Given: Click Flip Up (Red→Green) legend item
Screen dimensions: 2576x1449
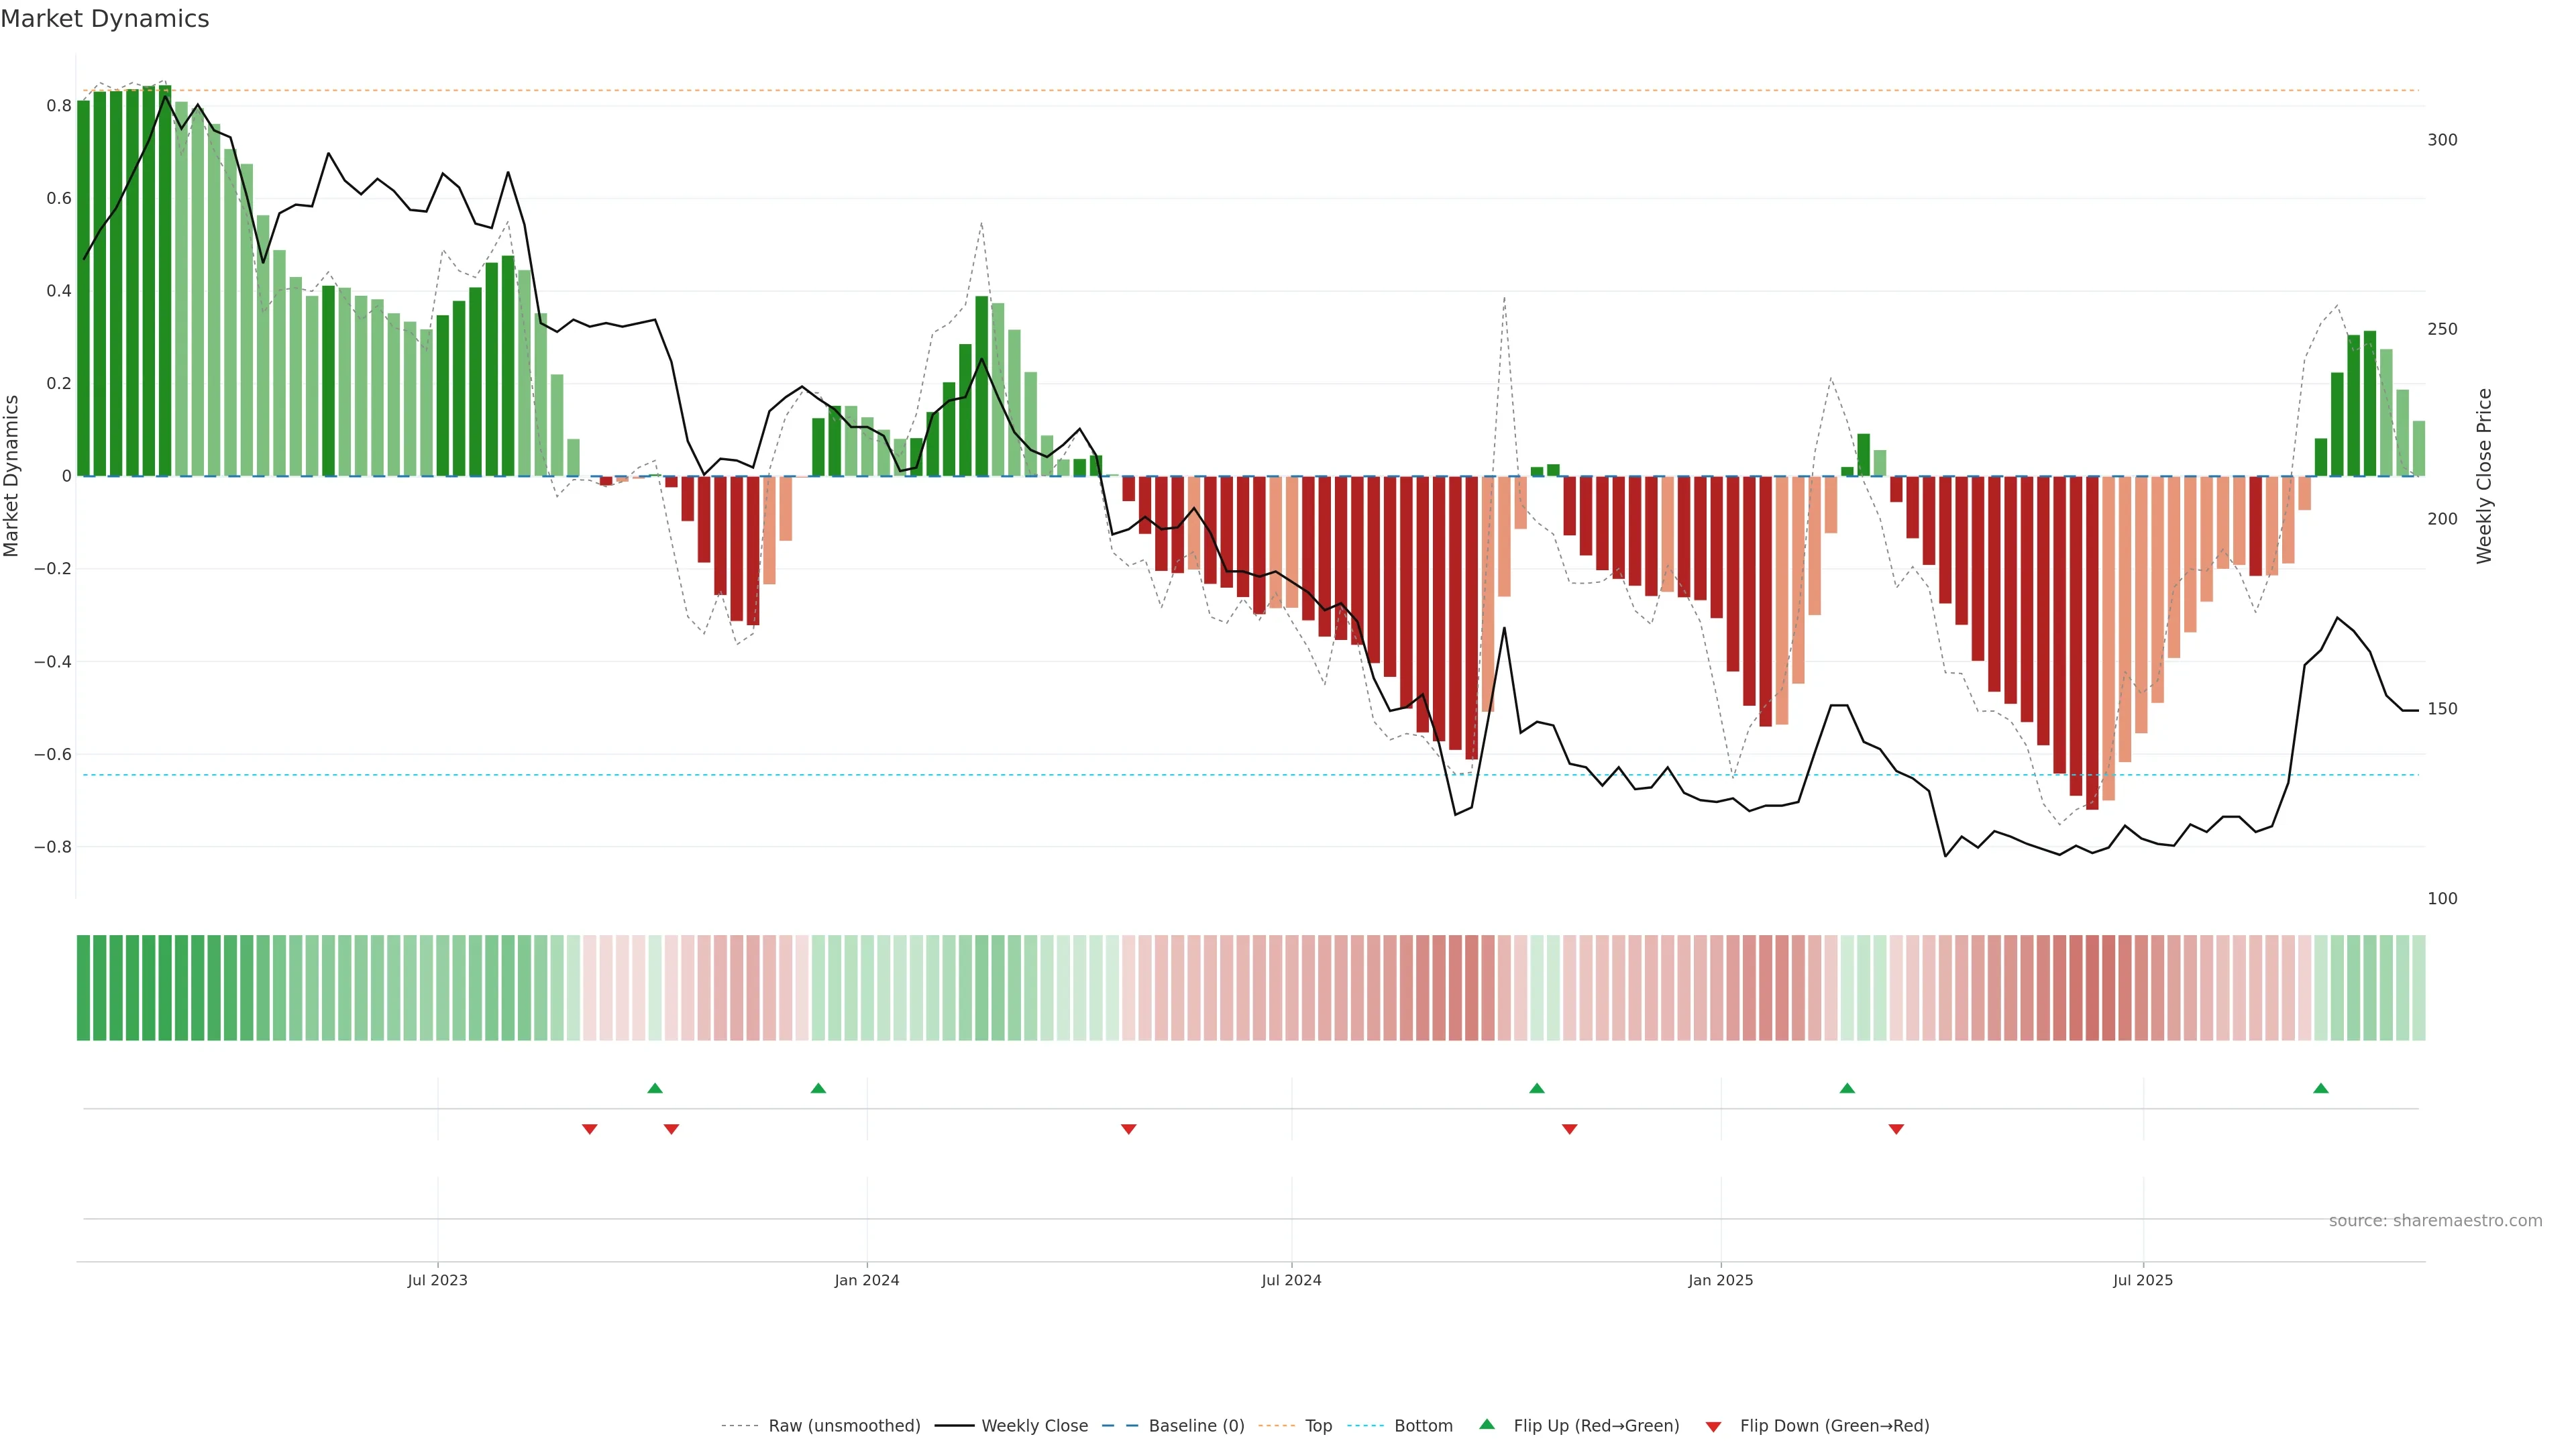Looking at the screenshot, I should click(x=1596, y=1426).
